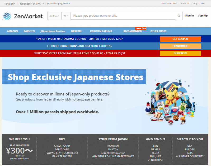Click the DHL, UPS text

pyautogui.click(x=156, y=156)
